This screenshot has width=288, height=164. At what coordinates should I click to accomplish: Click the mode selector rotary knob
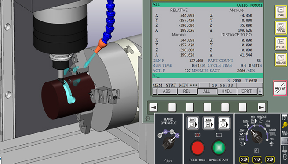pyautogui.click(x=257, y=137)
